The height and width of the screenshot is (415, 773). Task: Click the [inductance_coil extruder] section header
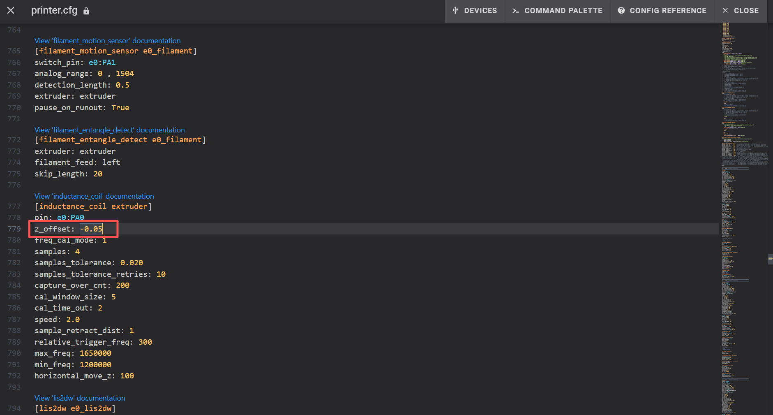pyautogui.click(x=93, y=206)
